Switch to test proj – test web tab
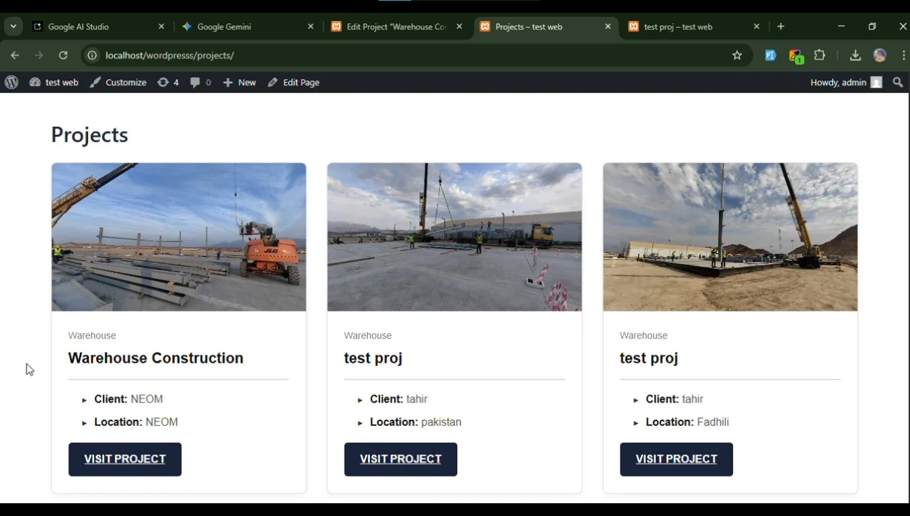Screen dimensions: 910x516 coord(695,27)
